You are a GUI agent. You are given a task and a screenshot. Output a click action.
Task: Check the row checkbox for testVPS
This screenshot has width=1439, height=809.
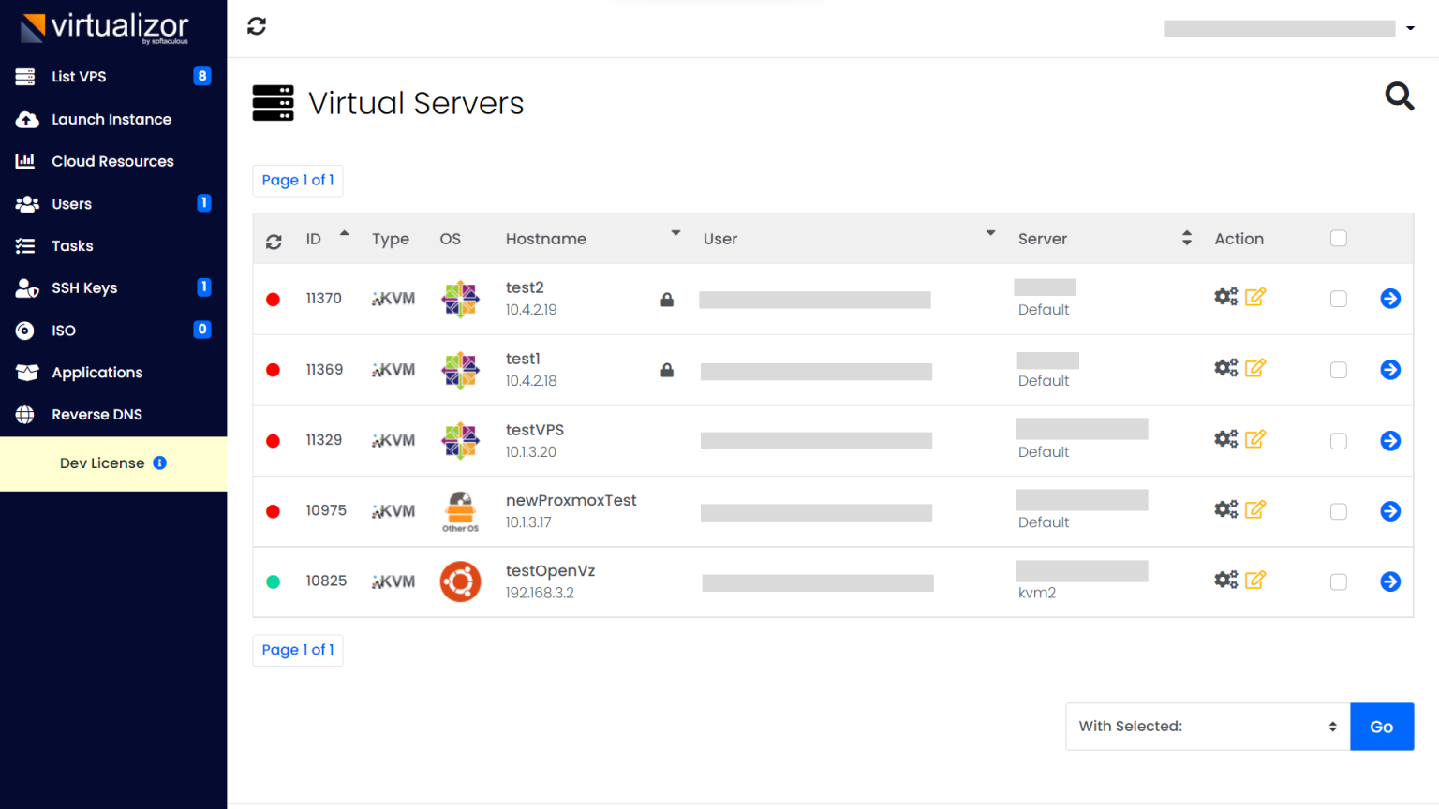pos(1338,440)
